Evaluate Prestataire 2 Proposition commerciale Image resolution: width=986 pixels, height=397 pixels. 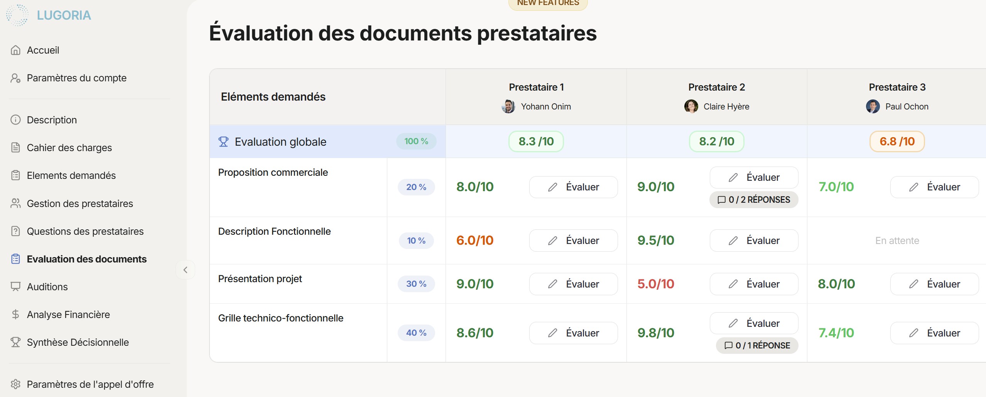pos(754,178)
